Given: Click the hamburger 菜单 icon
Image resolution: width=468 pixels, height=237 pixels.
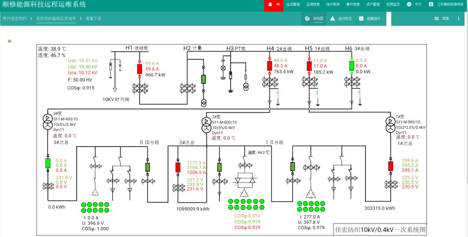Looking at the screenshot, I should click(x=437, y=18).
